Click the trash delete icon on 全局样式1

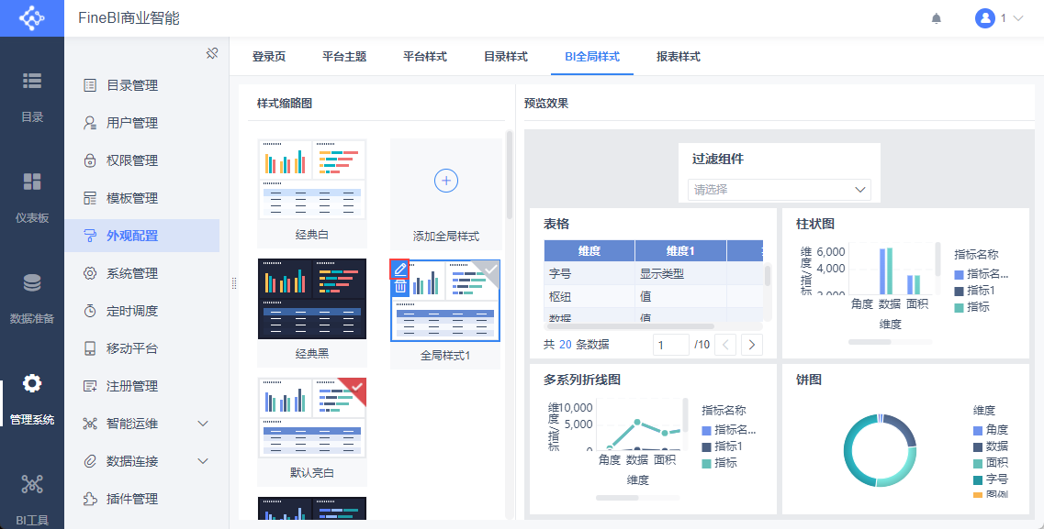click(399, 286)
